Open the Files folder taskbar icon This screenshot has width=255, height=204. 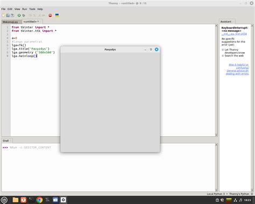click(x=16, y=200)
